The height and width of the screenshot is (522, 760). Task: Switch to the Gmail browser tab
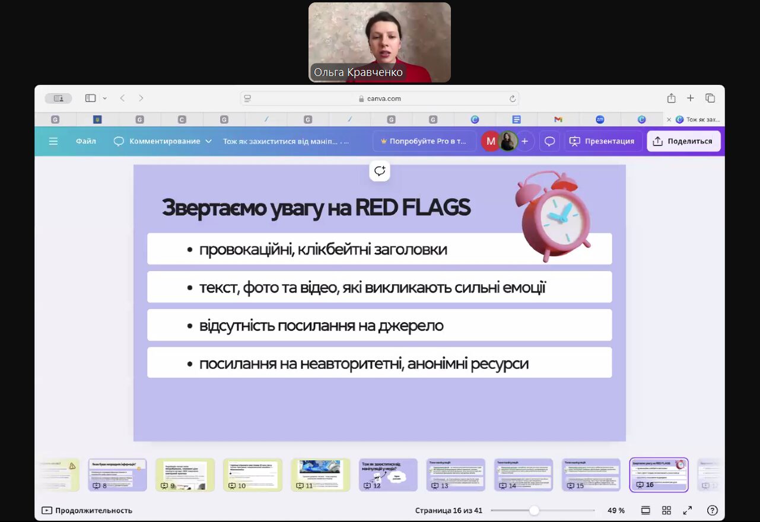[x=558, y=119]
